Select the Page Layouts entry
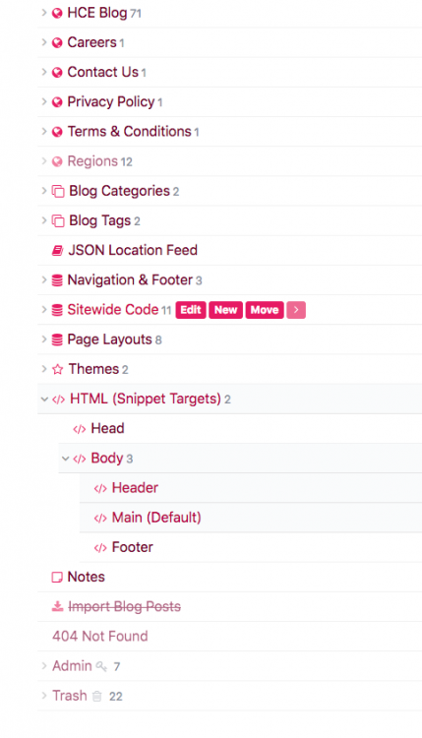The image size is (422, 738). pyautogui.click(x=109, y=339)
